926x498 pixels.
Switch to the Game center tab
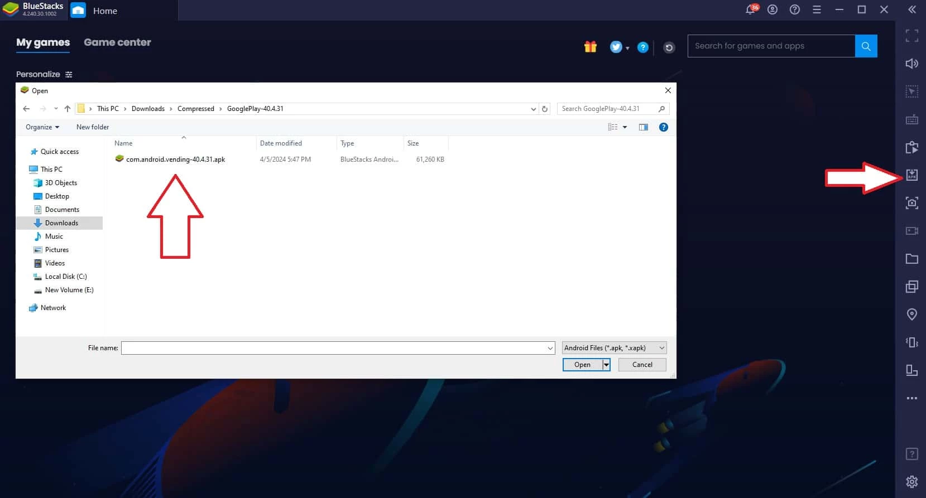pos(117,42)
